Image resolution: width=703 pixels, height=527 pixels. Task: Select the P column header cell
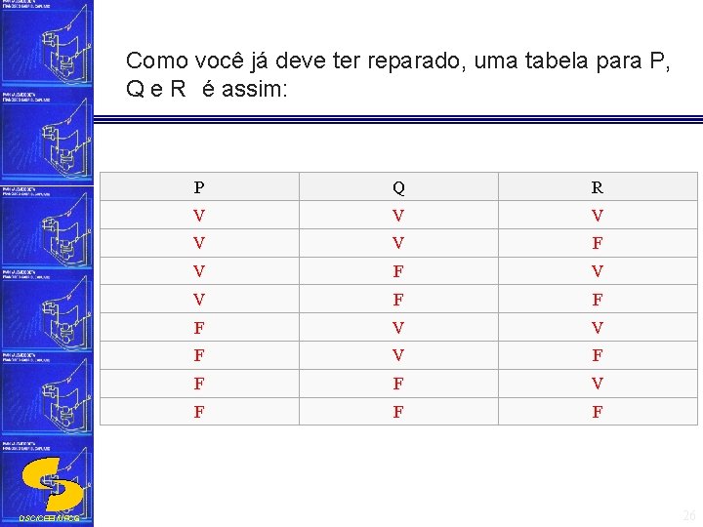[x=199, y=187]
